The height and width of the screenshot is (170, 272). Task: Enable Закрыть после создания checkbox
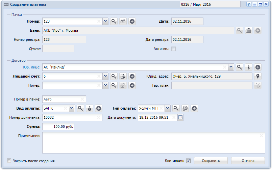(x=9, y=161)
